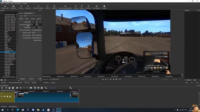200x112 pixels.
Task: Toggle track V1 compositing icon
Action: coord(7,97)
